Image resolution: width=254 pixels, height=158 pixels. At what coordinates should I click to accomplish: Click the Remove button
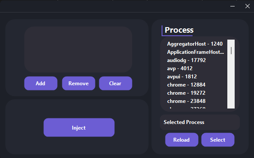tap(79, 83)
